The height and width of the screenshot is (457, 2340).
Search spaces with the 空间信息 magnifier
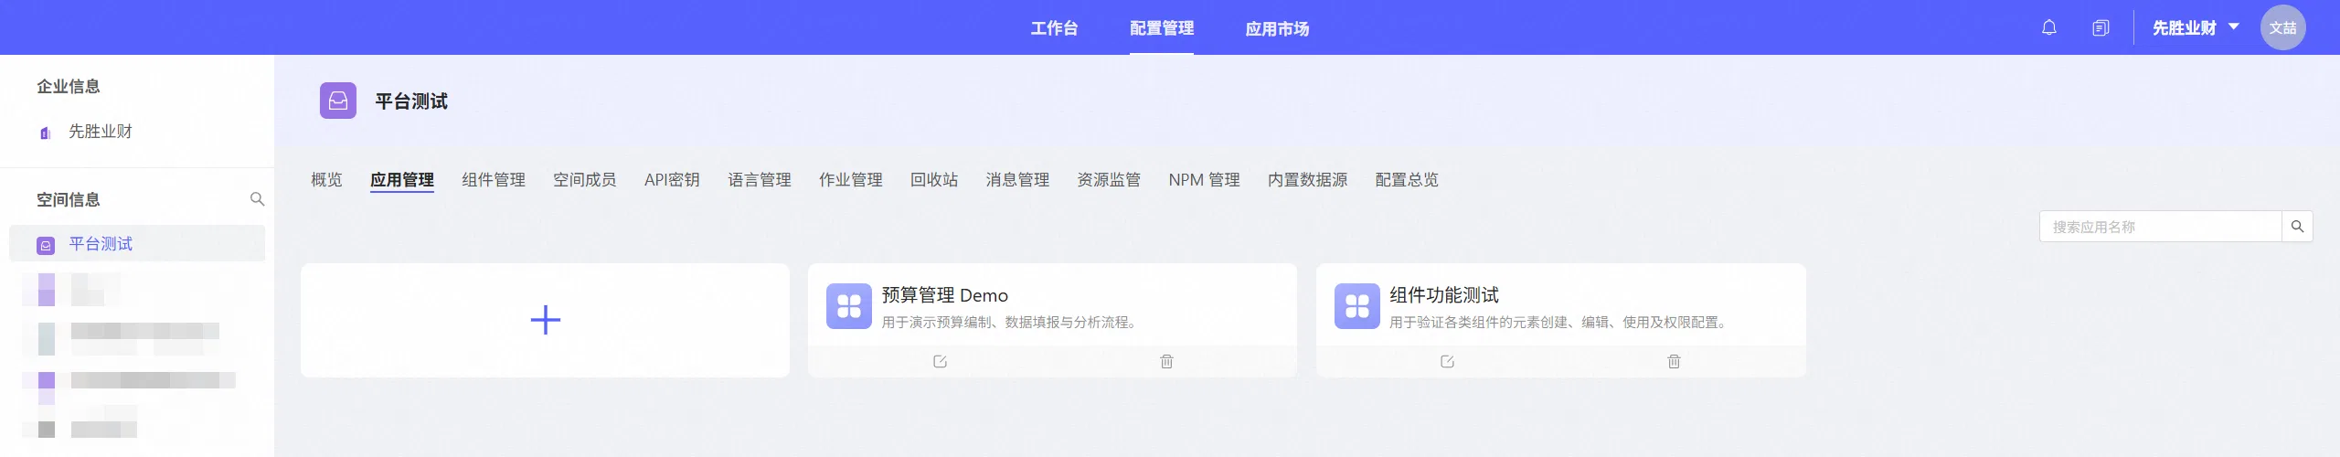pyautogui.click(x=257, y=199)
